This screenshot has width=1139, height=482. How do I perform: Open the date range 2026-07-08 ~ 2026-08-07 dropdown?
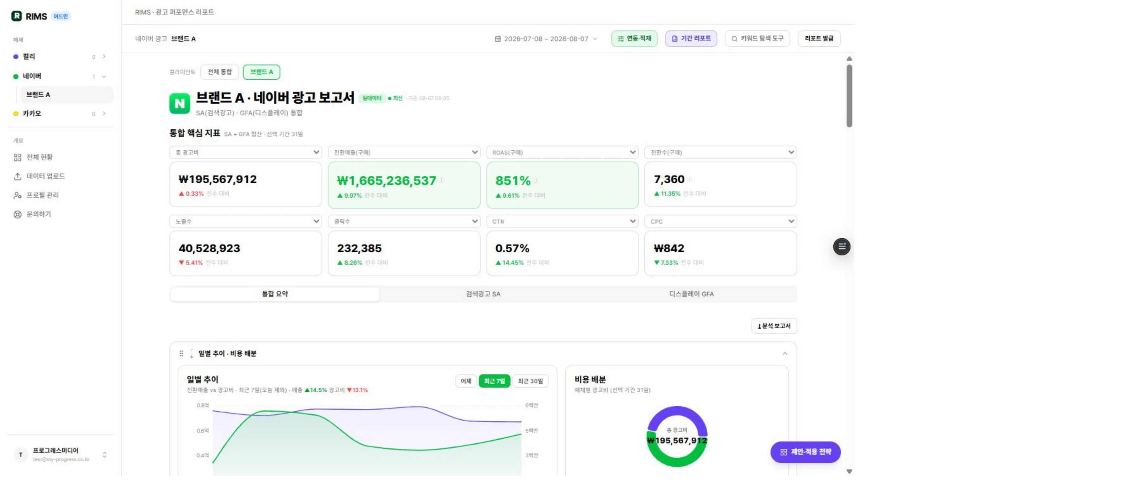pyautogui.click(x=546, y=39)
